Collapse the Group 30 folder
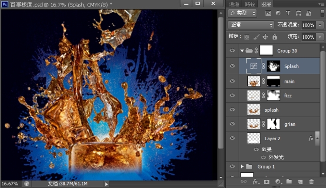The image size is (326, 188). click(x=242, y=51)
